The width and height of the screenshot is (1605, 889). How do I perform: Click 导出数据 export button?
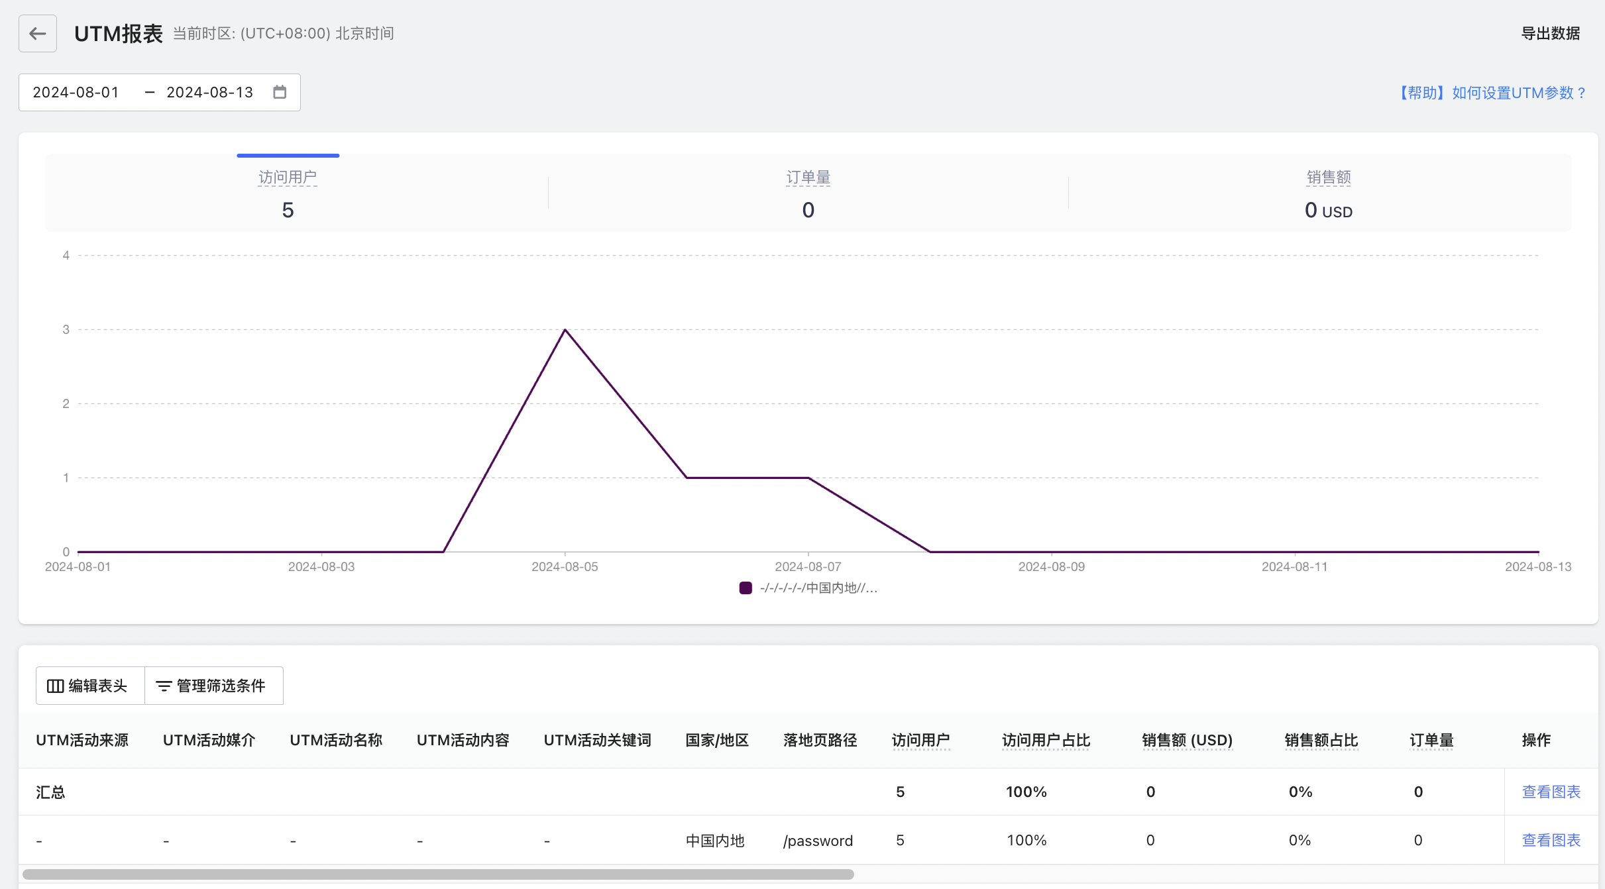1551,33
